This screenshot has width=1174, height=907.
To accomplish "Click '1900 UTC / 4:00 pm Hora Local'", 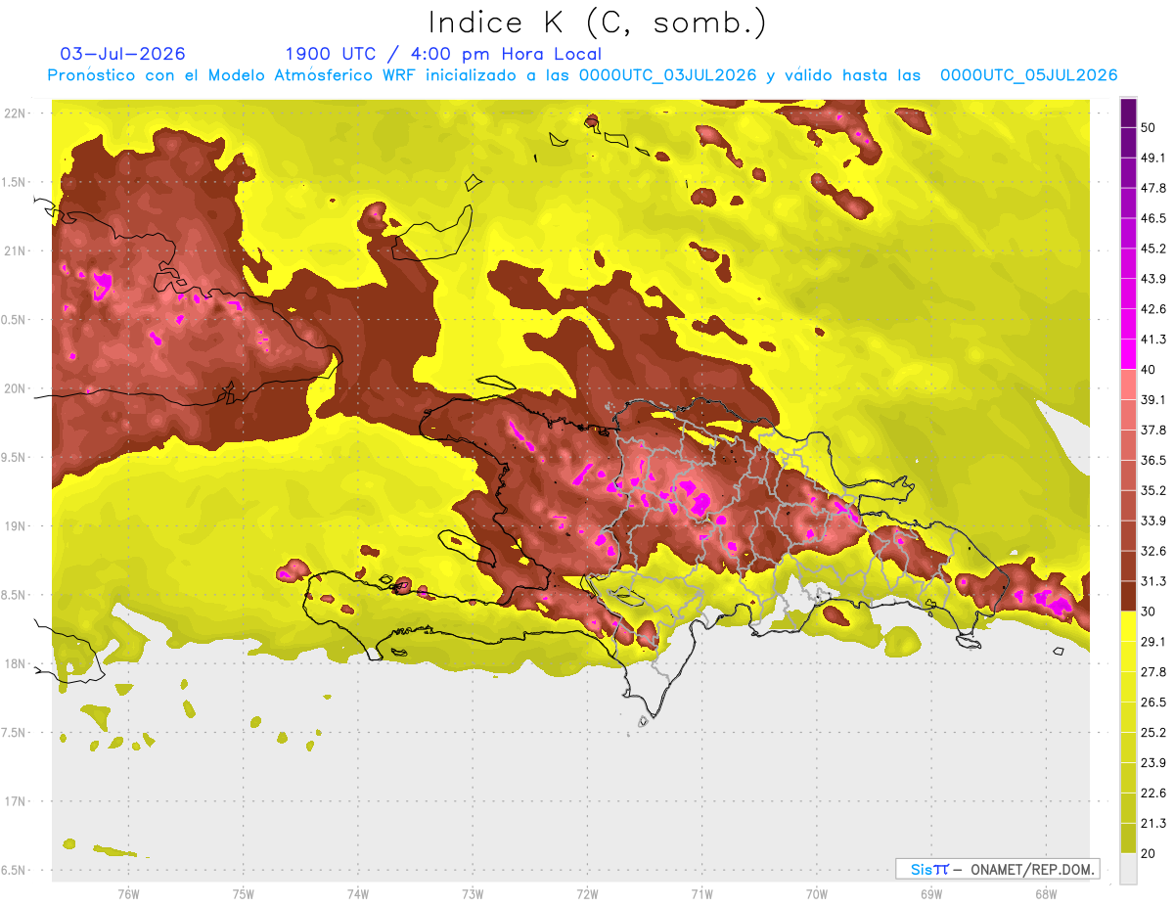I will (x=443, y=55).
